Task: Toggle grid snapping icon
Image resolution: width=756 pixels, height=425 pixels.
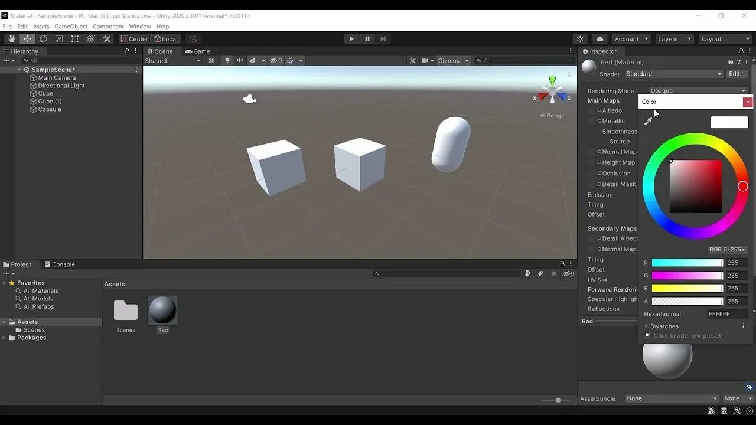Action: click(x=193, y=39)
